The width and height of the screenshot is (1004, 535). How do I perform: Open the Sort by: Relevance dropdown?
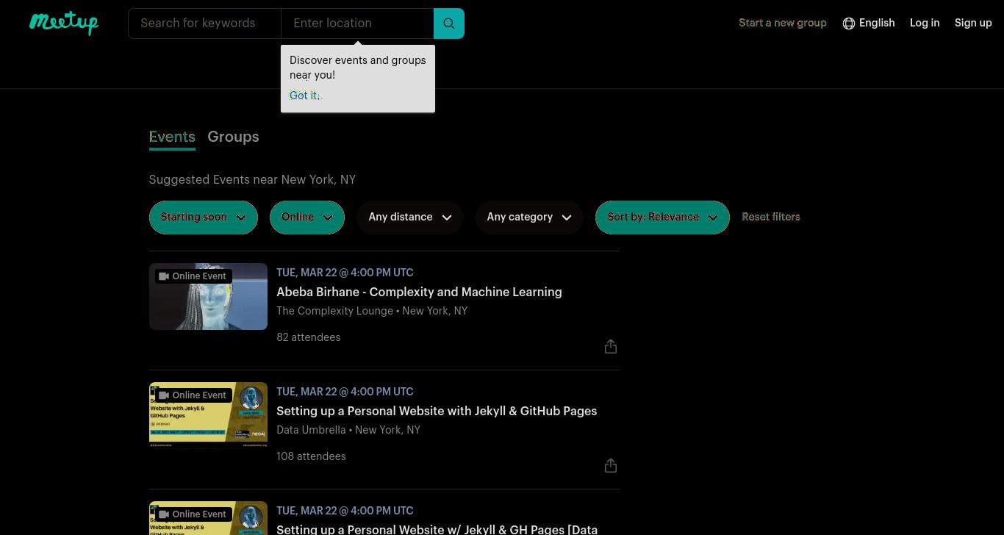click(x=662, y=218)
